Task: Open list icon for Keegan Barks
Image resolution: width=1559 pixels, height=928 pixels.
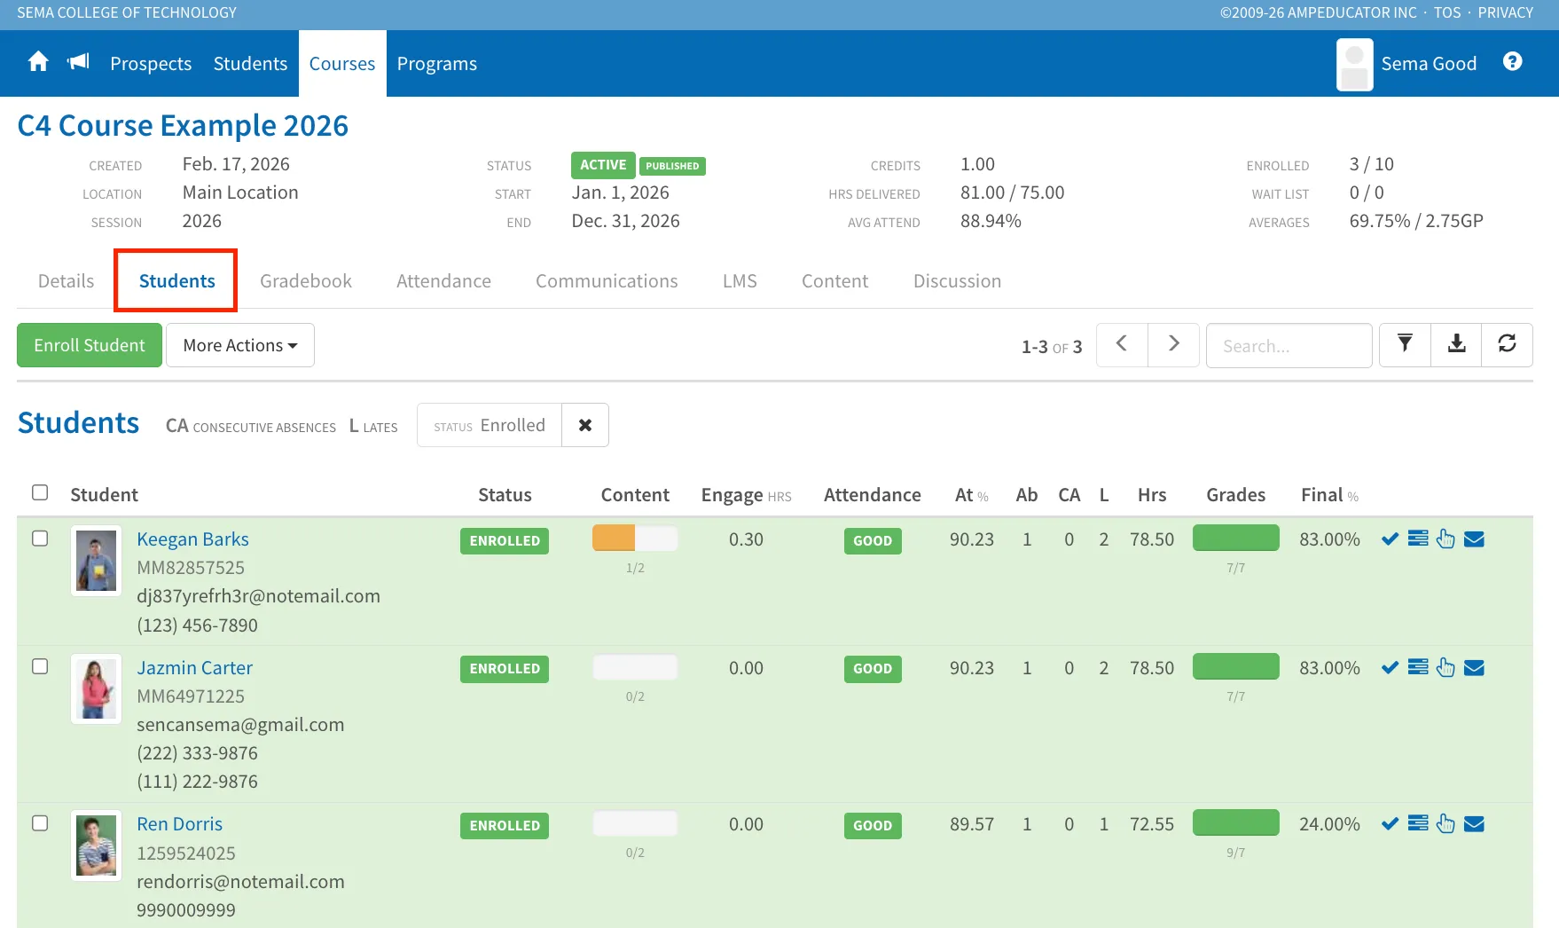Action: [x=1418, y=539]
